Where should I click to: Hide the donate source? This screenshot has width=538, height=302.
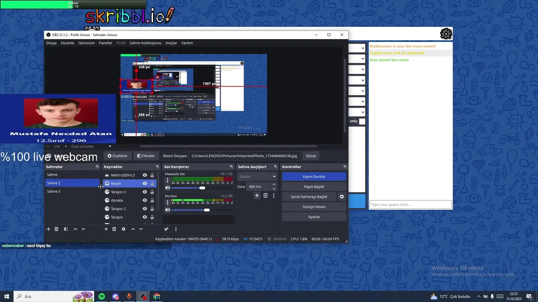pyautogui.click(x=145, y=200)
